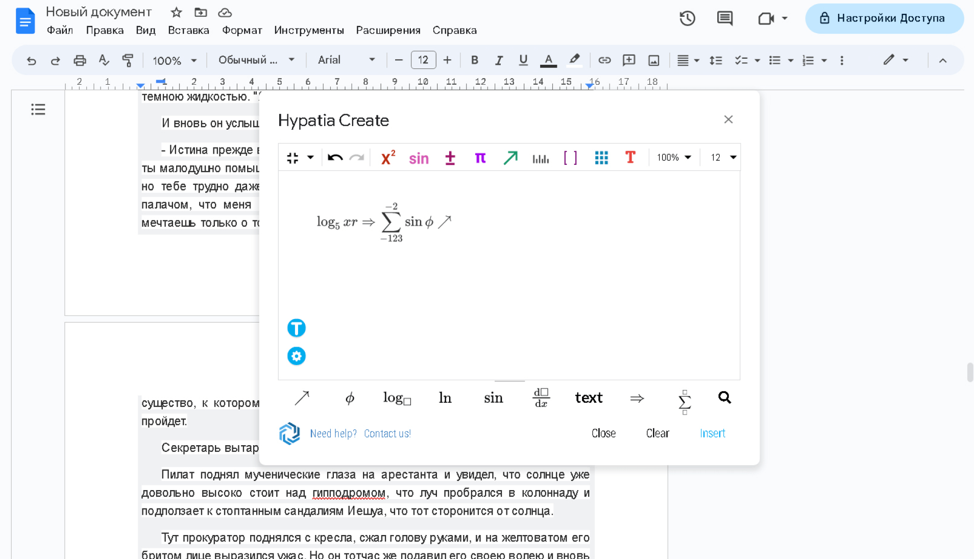
Task: Click the red x² superscript icon
Action: point(388,158)
